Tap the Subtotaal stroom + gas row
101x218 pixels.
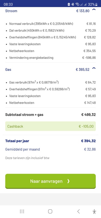click(50, 115)
